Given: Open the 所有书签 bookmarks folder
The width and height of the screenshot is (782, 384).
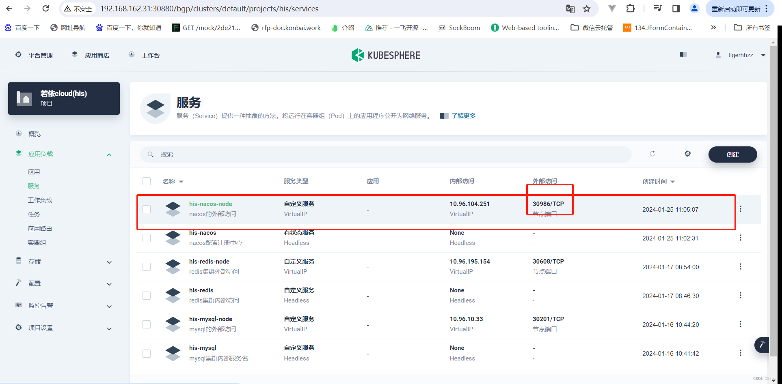Looking at the screenshot, I should pos(752,28).
